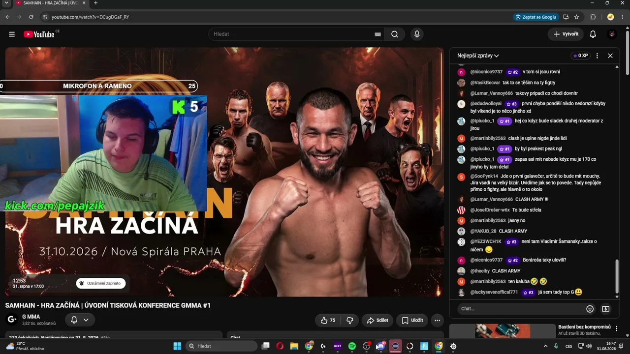Select the SAMHAIN - HRA ZAČÍNÁ browser tab
The image size is (630, 354).
point(50,3)
